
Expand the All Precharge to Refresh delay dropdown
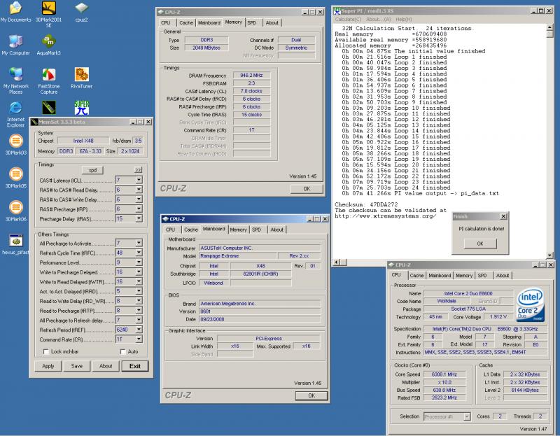[x=139, y=320]
